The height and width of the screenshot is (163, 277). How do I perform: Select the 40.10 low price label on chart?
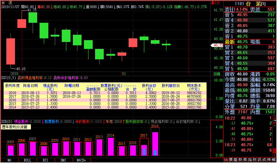pos(21,69)
